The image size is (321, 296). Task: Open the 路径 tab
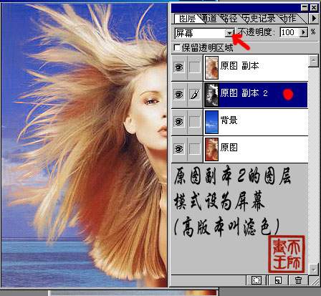click(x=229, y=19)
